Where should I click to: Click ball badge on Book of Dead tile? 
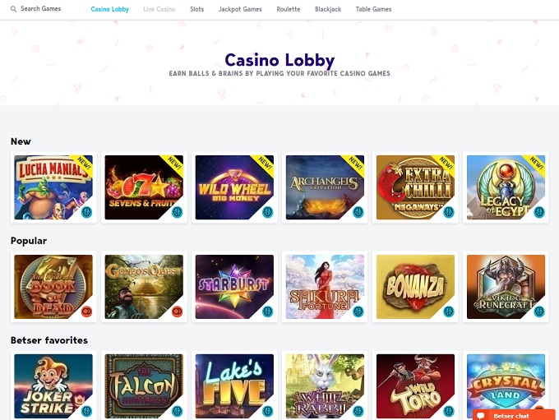pos(86,312)
